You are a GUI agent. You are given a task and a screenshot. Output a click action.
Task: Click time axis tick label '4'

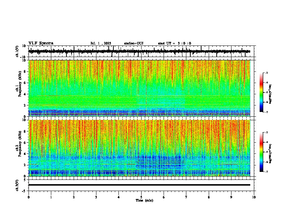click(x=119, y=197)
